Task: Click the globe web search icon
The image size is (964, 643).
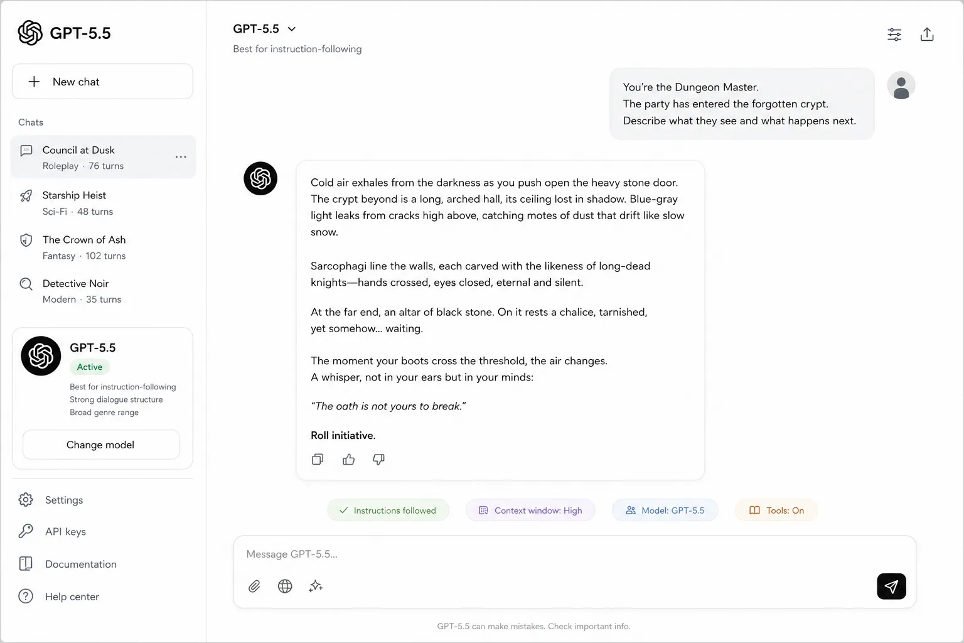Action: (285, 586)
